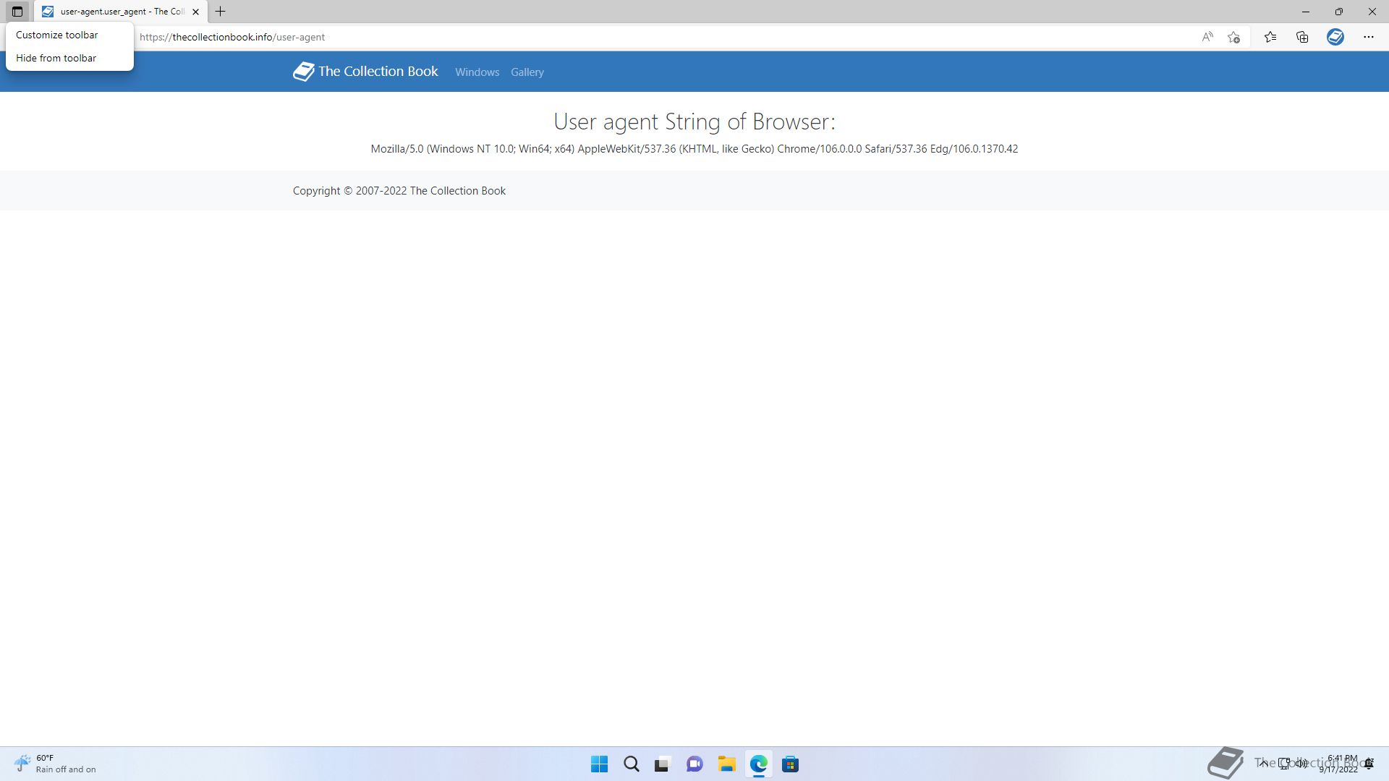Add this page to favorites

(1234, 37)
